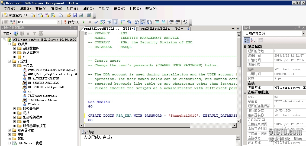Parse the query with blue checkmark
Screen dimensions: 306x146
(96, 22)
